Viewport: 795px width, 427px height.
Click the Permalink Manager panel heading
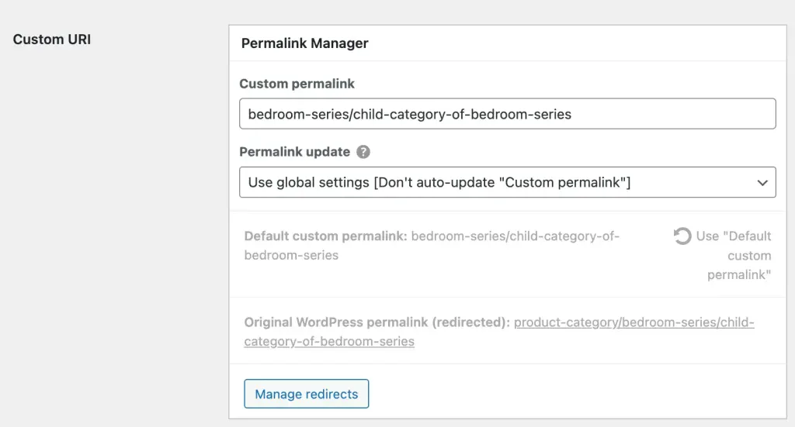[304, 43]
